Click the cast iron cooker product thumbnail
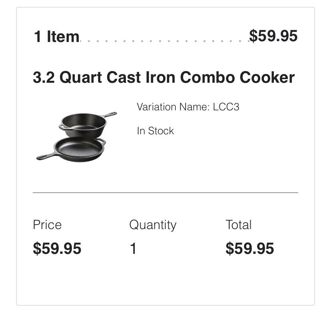Screen dimensions: 331x313 (77, 136)
